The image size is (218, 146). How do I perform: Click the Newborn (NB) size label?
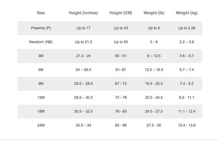point(41,42)
